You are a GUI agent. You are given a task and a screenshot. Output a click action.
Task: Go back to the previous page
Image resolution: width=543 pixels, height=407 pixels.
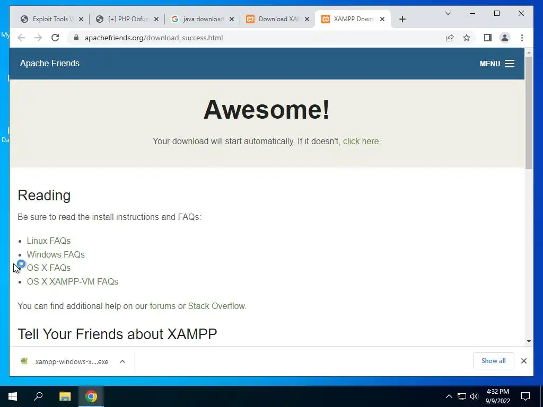21,38
